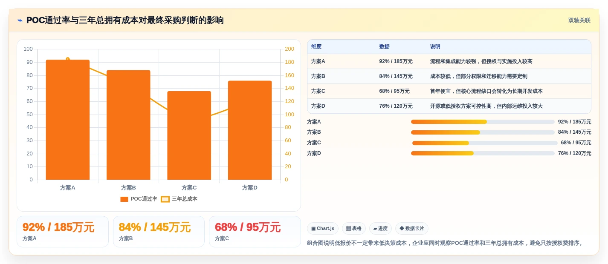Click the left axis value 100
Viewport: 608px width, 264px height.
click(x=28, y=49)
